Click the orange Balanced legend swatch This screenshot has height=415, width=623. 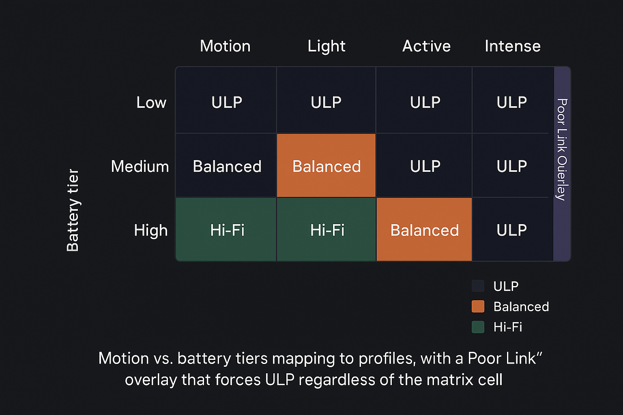click(478, 306)
